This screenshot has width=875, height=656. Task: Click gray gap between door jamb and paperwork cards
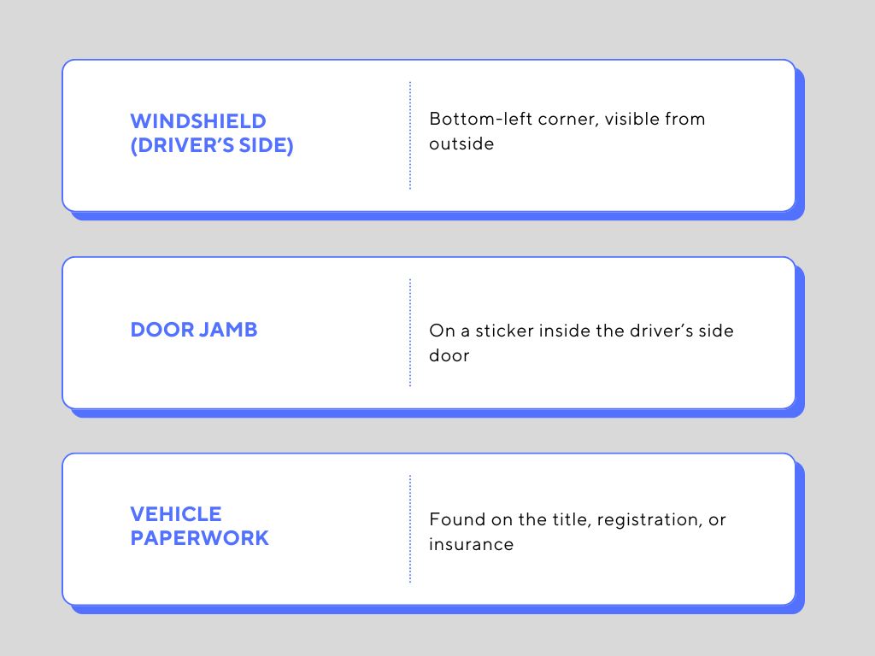[433, 436]
